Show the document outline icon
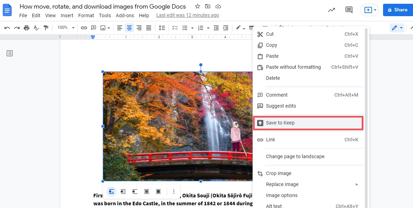This screenshot has width=413, height=208. (x=10, y=53)
